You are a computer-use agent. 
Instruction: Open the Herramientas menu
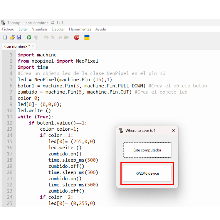[80, 29]
